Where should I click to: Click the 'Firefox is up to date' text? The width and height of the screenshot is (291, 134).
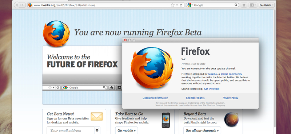coord(194,64)
